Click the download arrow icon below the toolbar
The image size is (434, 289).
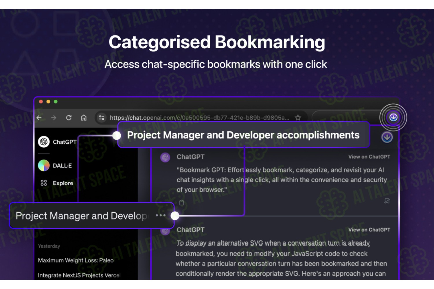tap(387, 138)
